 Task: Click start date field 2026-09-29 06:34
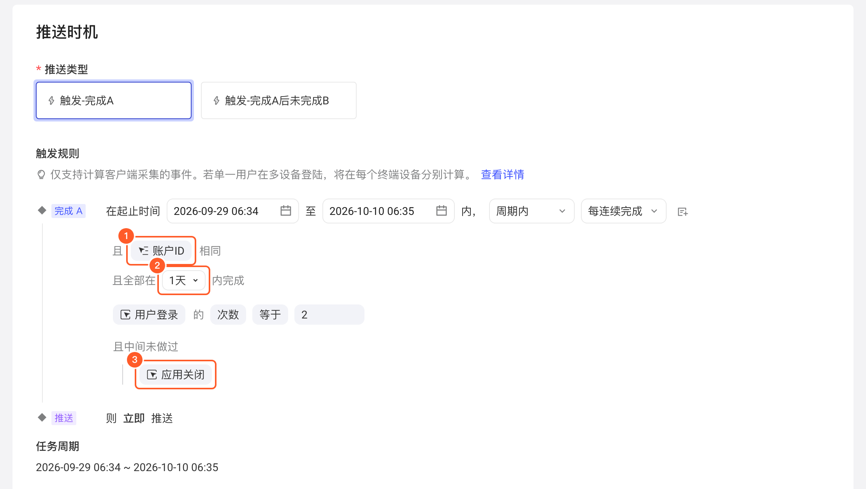pyautogui.click(x=232, y=211)
